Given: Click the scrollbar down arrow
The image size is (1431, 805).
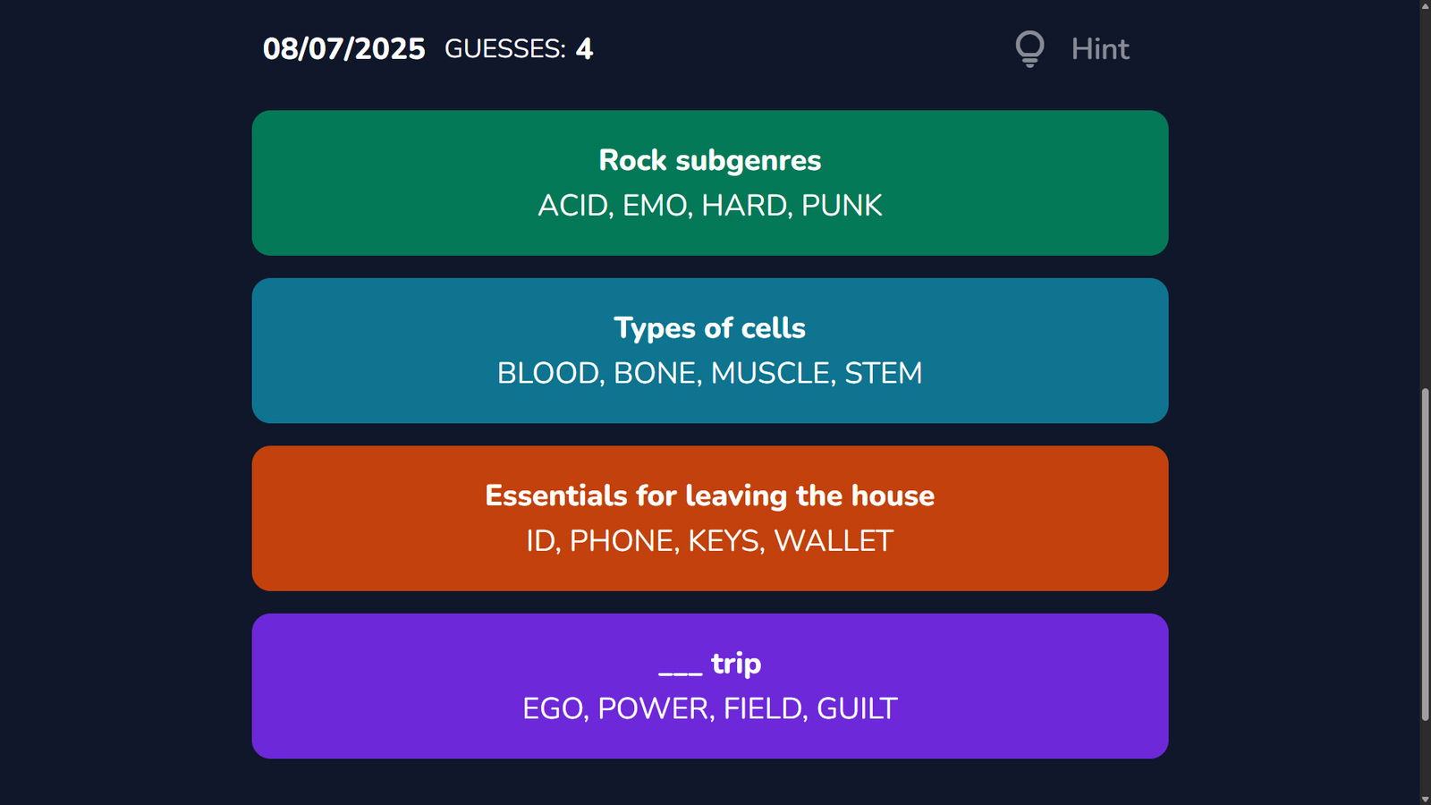Looking at the screenshot, I should [1425, 798].
